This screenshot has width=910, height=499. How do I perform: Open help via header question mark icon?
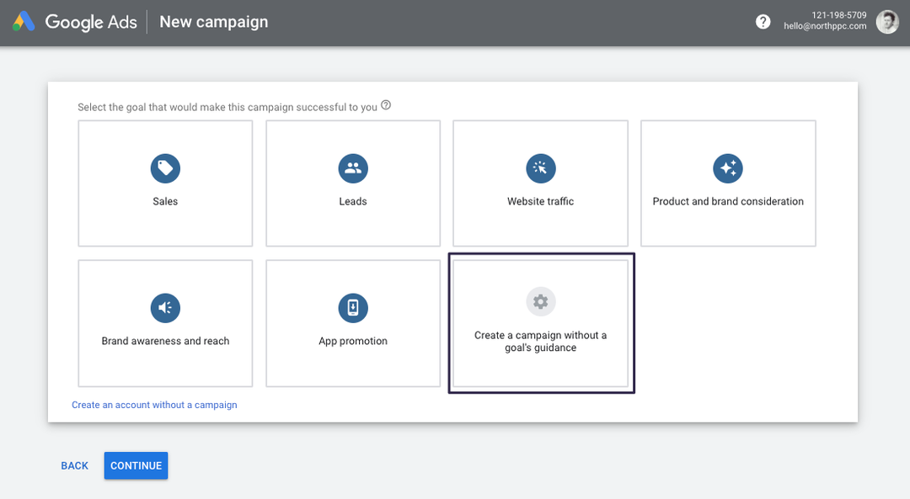763,22
